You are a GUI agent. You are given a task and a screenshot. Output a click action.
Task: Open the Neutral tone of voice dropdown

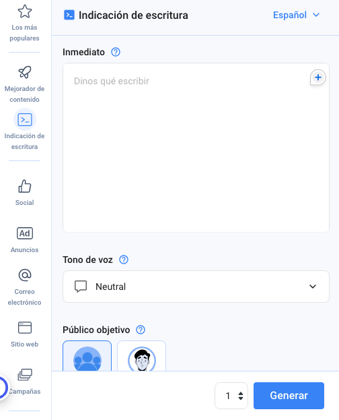coord(196,287)
